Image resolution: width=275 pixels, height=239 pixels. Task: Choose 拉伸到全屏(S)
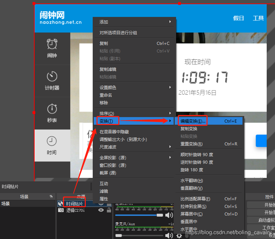click(x=209, y=207)
